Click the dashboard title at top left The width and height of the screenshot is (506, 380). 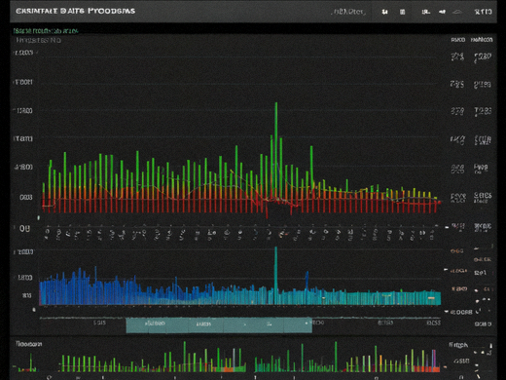(x=75, y=11)
